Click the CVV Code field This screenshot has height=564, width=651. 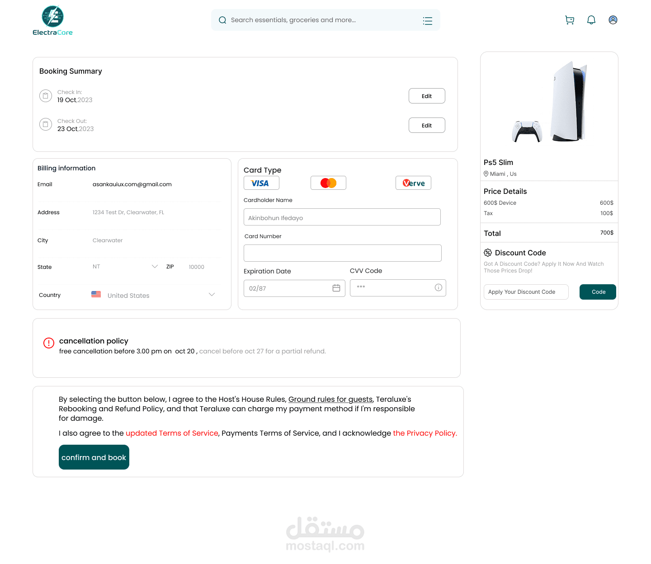(398, 288)
